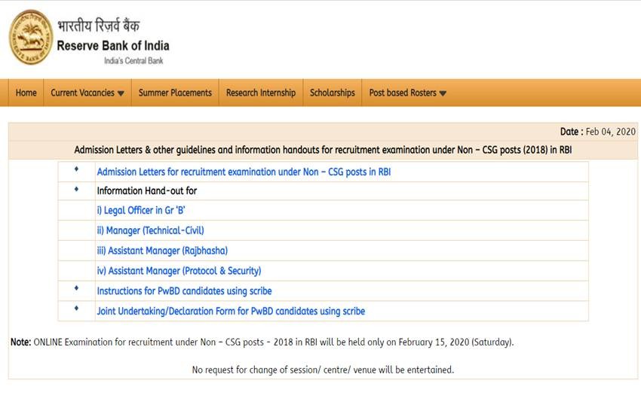Open Assistant Manager (Rajbhasha) handout
This screenshot has height=414, width=641.
point(161,251)
